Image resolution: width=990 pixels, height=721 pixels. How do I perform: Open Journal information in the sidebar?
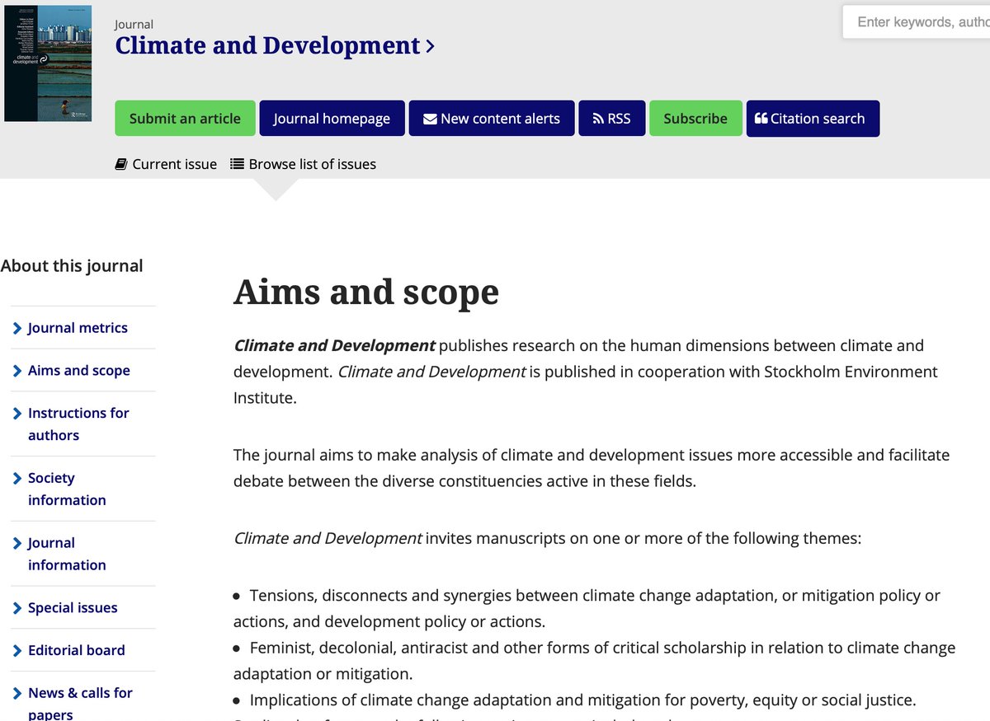pyautogui.click(x=67, y=554)
